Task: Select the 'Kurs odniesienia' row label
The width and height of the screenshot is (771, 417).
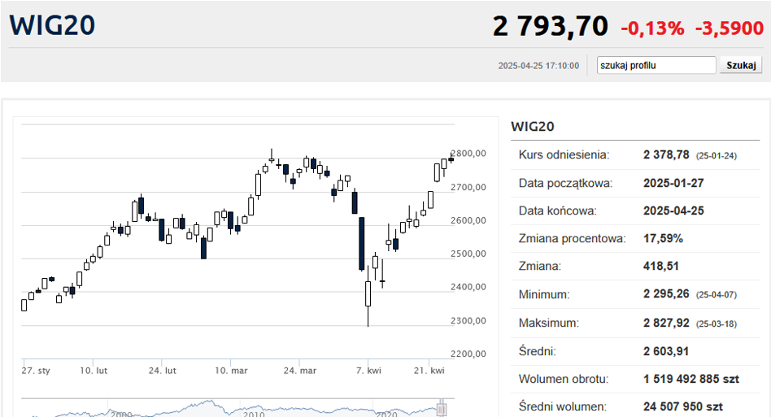Action: (x=564, y=154)
